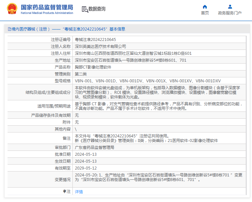Select 深圳英美达医疗技术有限公司 registrant name
This screenshot has width=252, height=202.
101,47
